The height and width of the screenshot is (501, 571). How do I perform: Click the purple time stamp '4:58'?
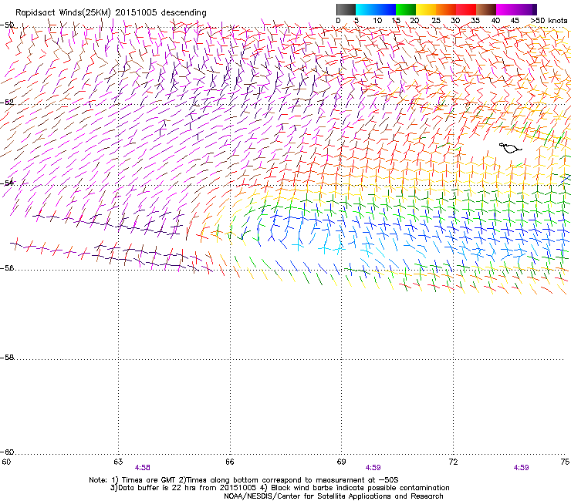coord(143,468)
